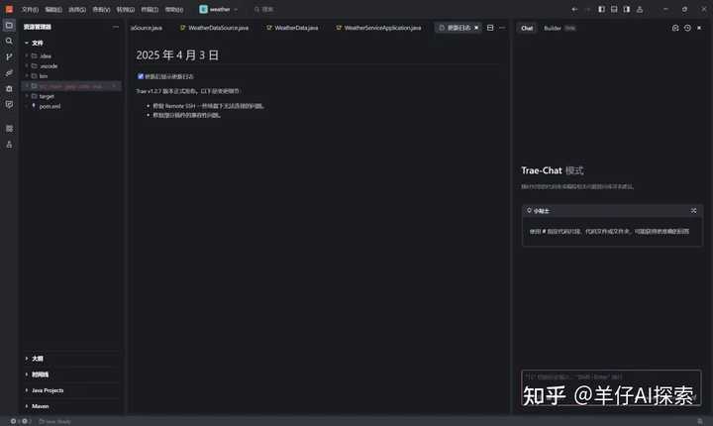Open chat history clock icon
The height and width of the screenshot is (426, 713).
(x=687, y=28)
